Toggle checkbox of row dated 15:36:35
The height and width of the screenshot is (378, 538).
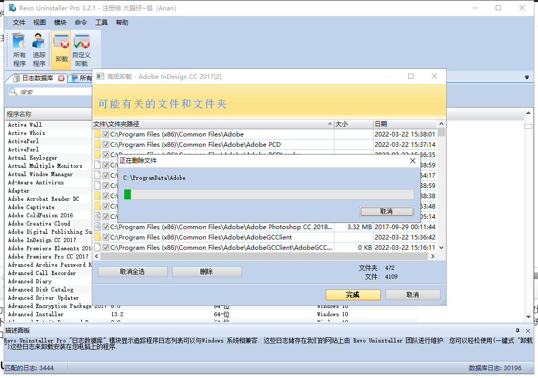pos(106,154)
